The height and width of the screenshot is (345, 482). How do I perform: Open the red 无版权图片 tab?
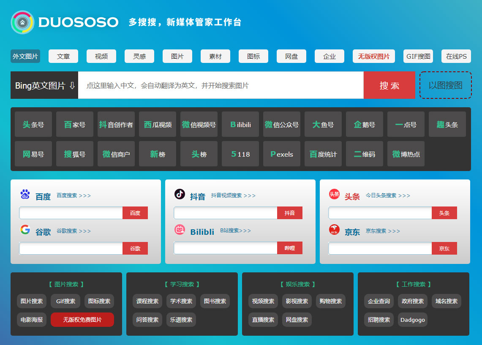pyautogui.click(x=374, y=56)
